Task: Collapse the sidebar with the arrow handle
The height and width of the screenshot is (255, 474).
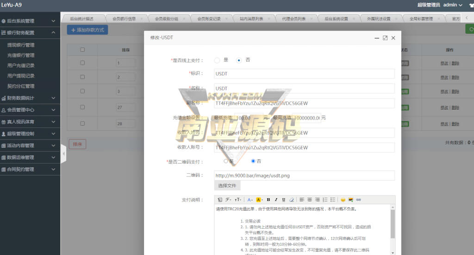Action: point(63,154)
